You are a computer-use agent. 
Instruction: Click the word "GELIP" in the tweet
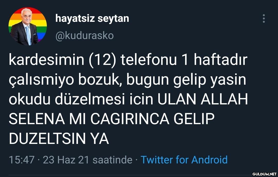[194, 119]
